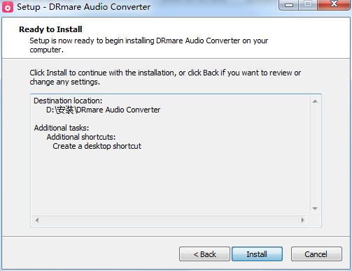This screenshot has height=271, width=352.
Task: Click the down arrow of the vertical scrollbar
Action: (315, 209)
